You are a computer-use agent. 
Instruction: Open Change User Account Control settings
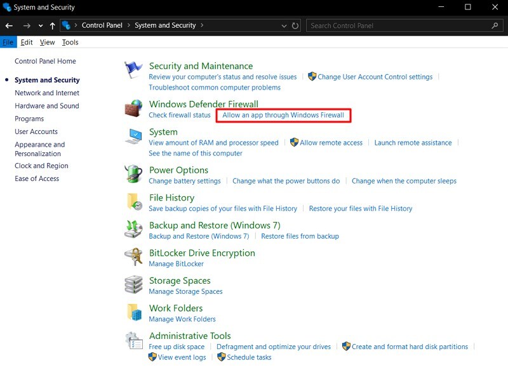pos(375,77)
